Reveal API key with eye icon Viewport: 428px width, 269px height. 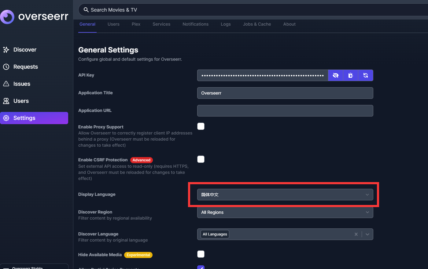(336, 75)
